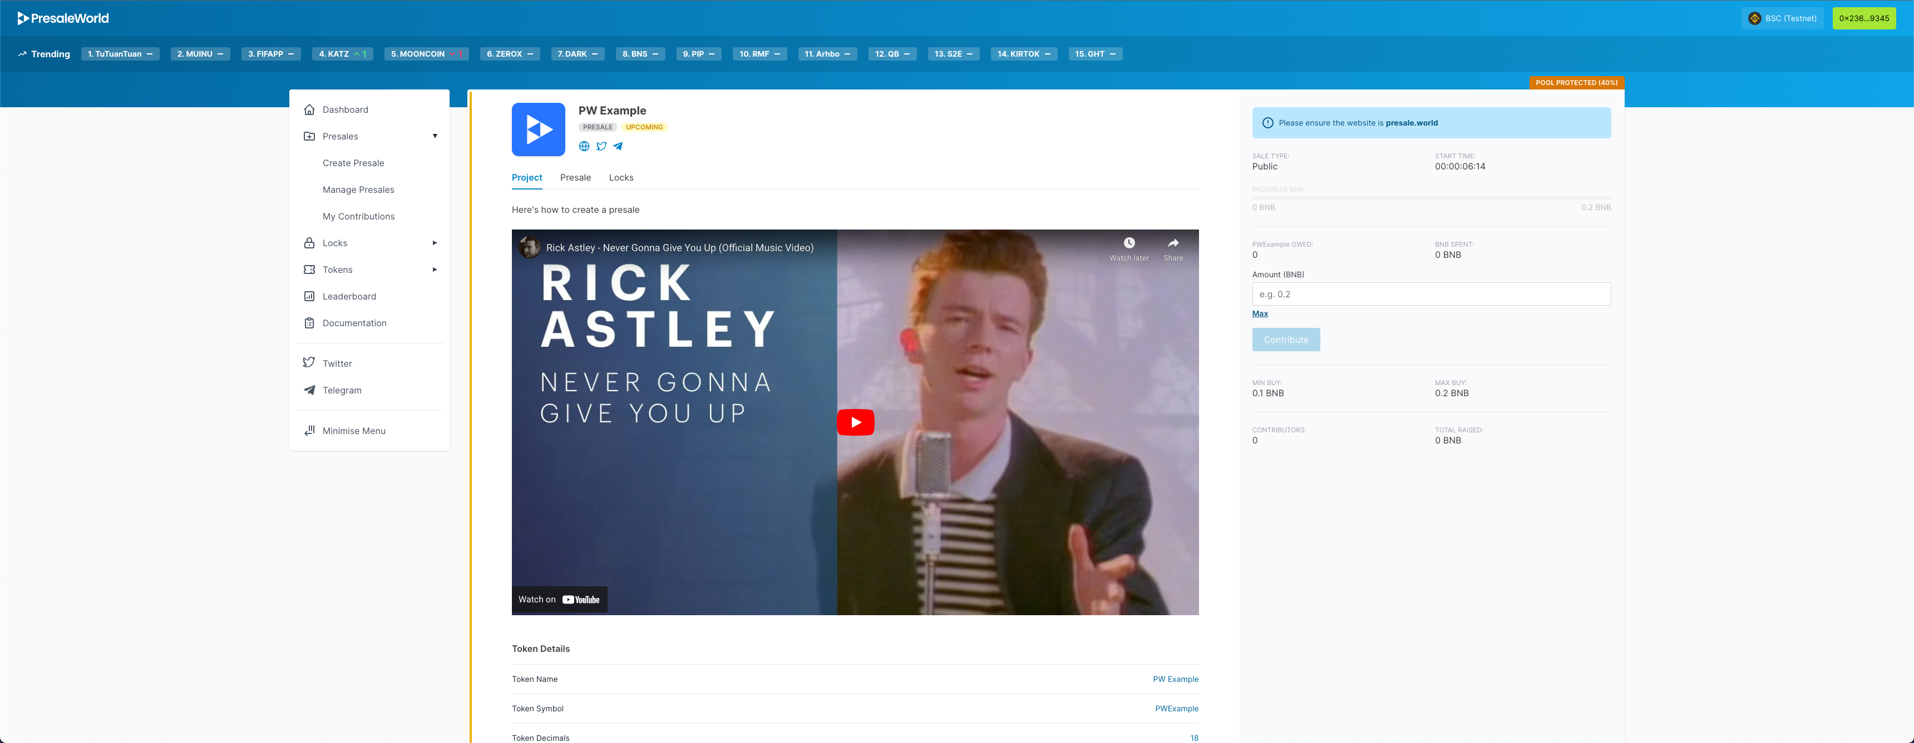Click the Amount (BNB) input field
The height and width of the screenshot is (743, 1914).
click(1431, 294)
